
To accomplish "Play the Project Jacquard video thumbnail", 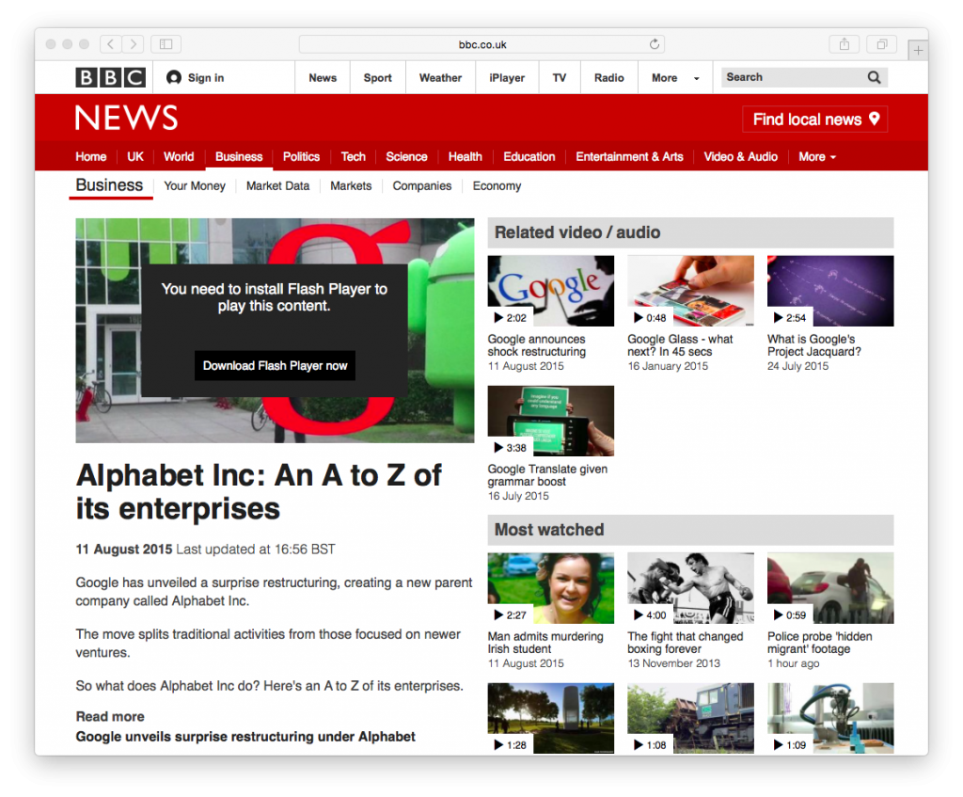I will pos(830,291).
